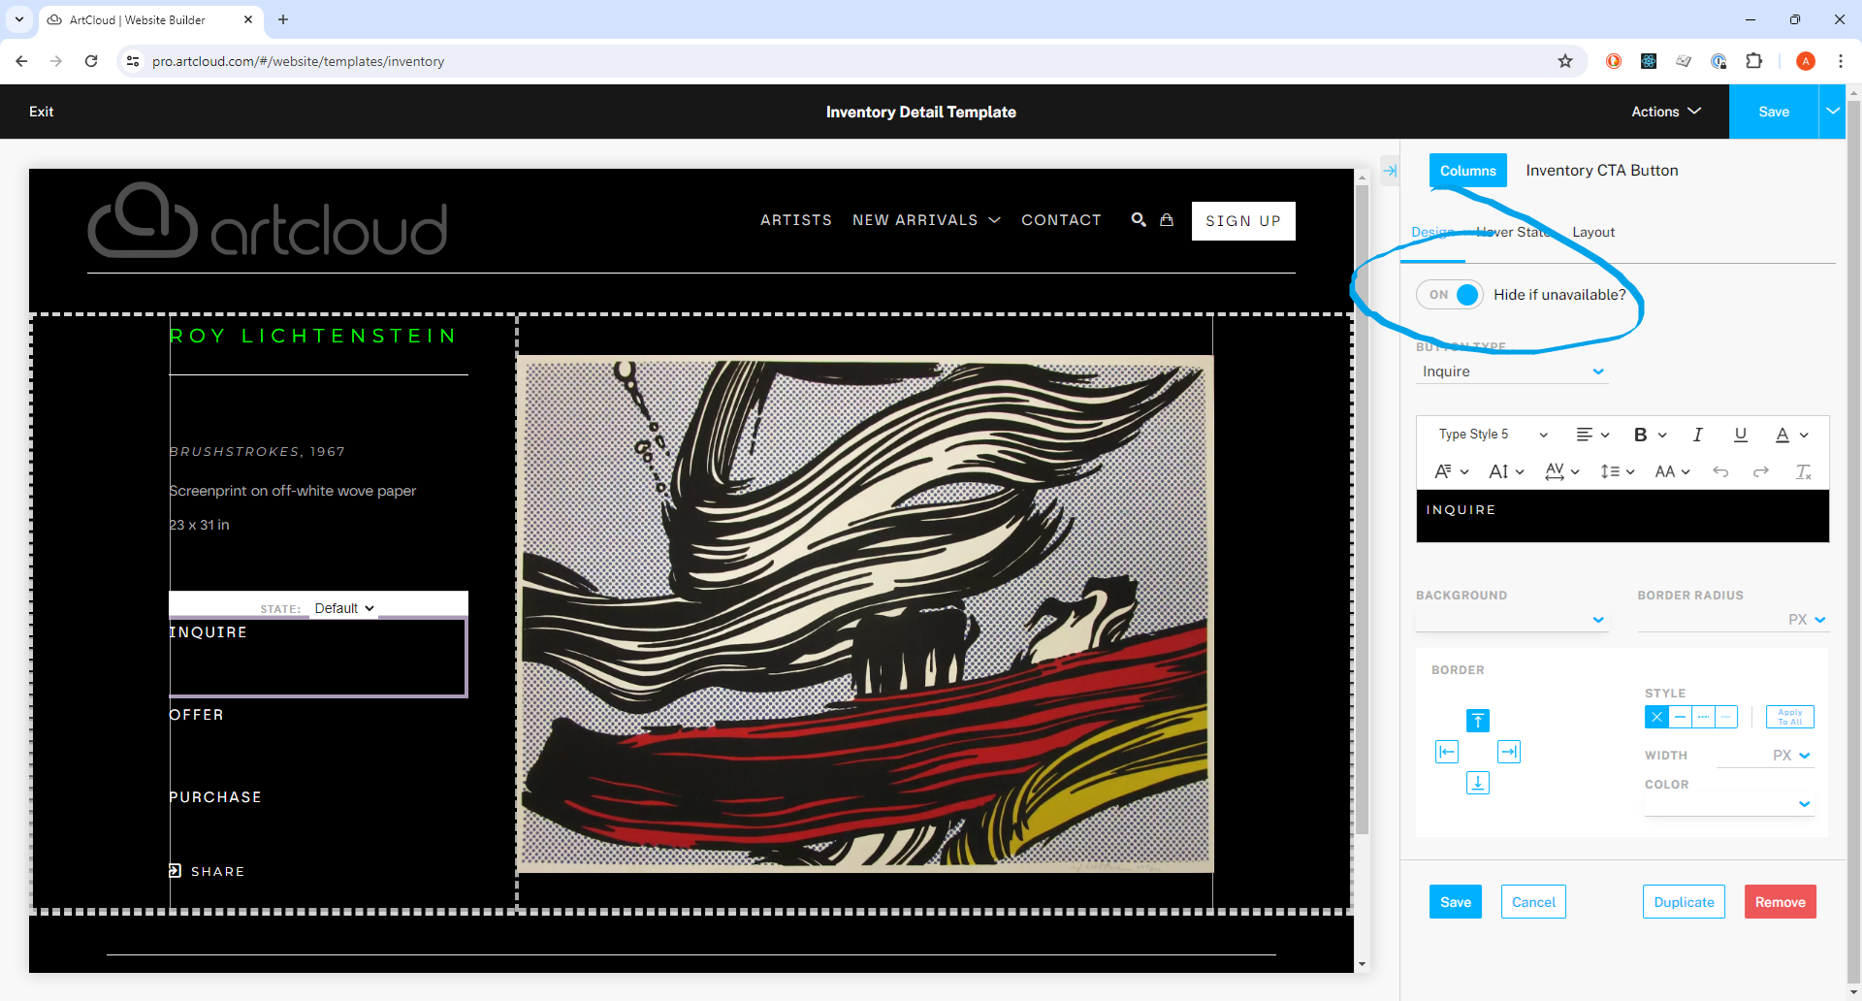Exit the template editor

coord(41,112)
